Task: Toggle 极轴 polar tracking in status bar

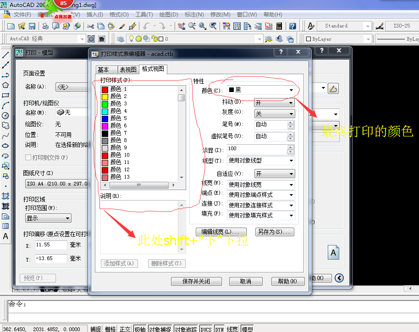Action: [x=140, y=329]
